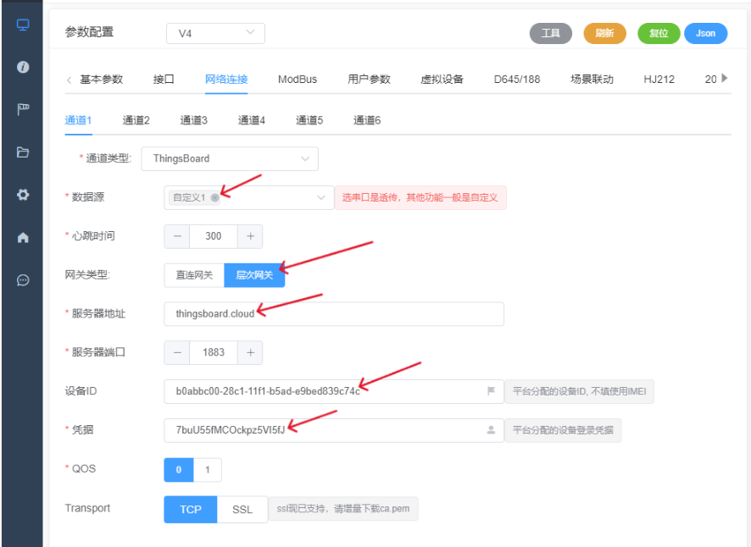Screen dimensions: 751x547
Task: Switch Transport to SSL
Action: click(242, 510)
